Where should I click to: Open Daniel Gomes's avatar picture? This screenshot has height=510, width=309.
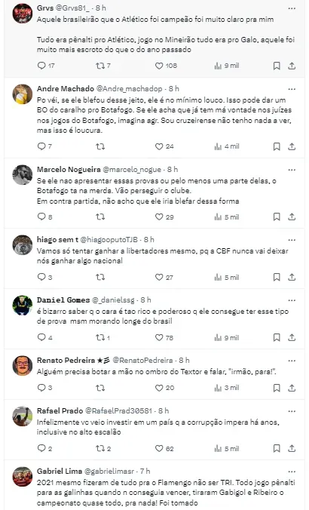click(x=23, y=306)
